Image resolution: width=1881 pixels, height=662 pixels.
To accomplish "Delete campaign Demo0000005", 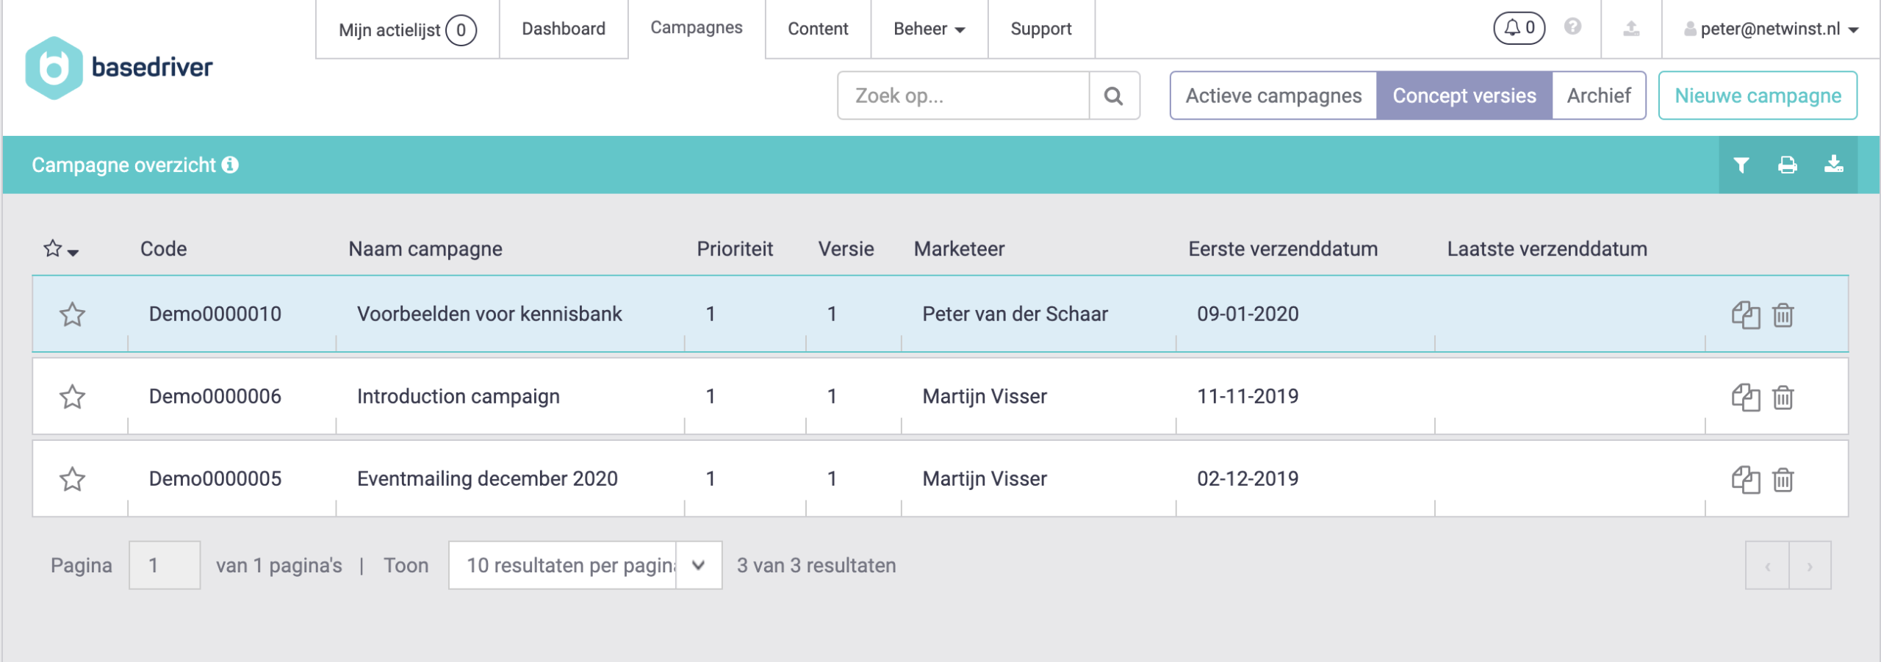I will coord(1783,479).
